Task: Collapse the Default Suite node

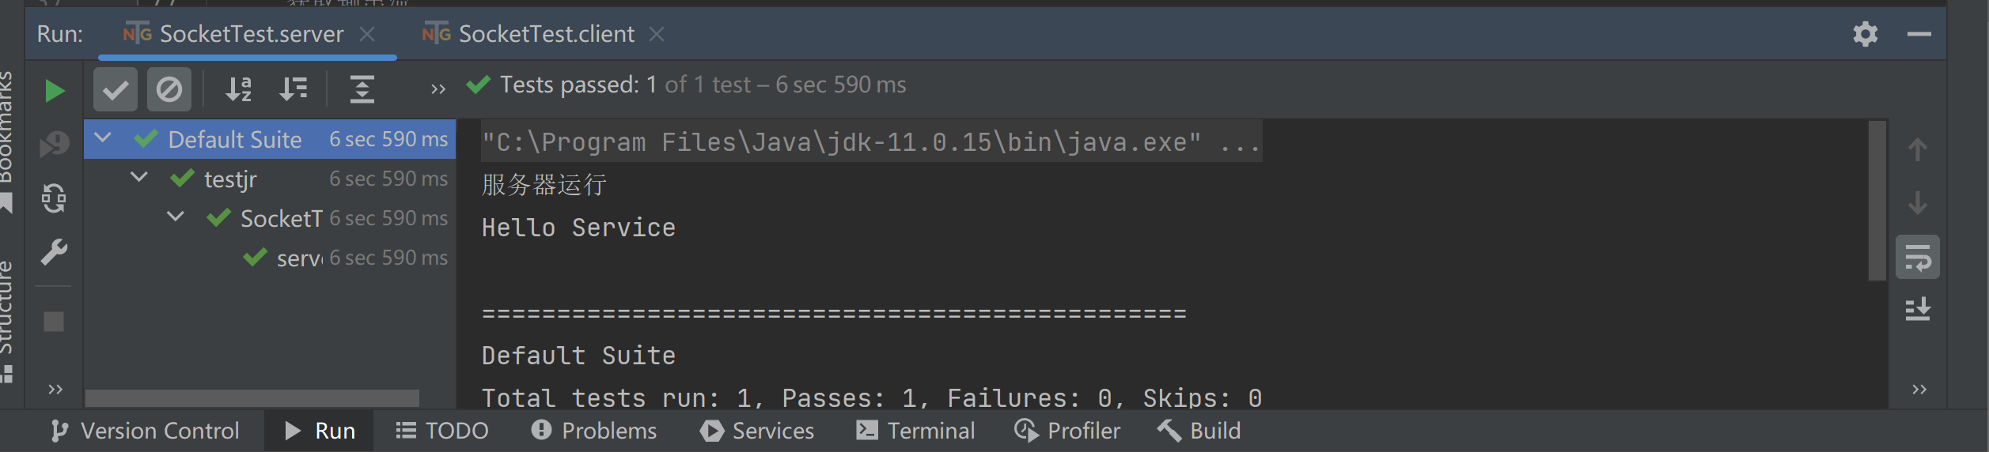Action: pyautogui.click(x=103, y=138)
